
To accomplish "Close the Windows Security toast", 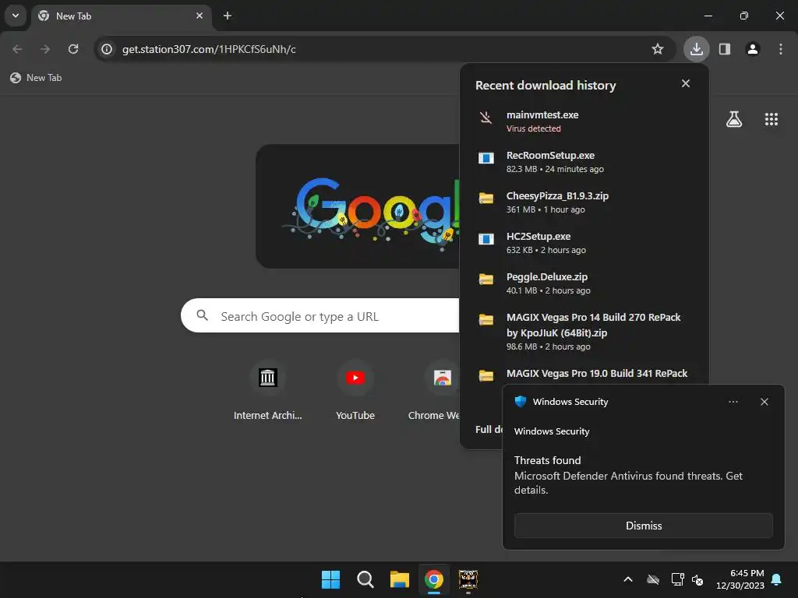I will point(764,402).
